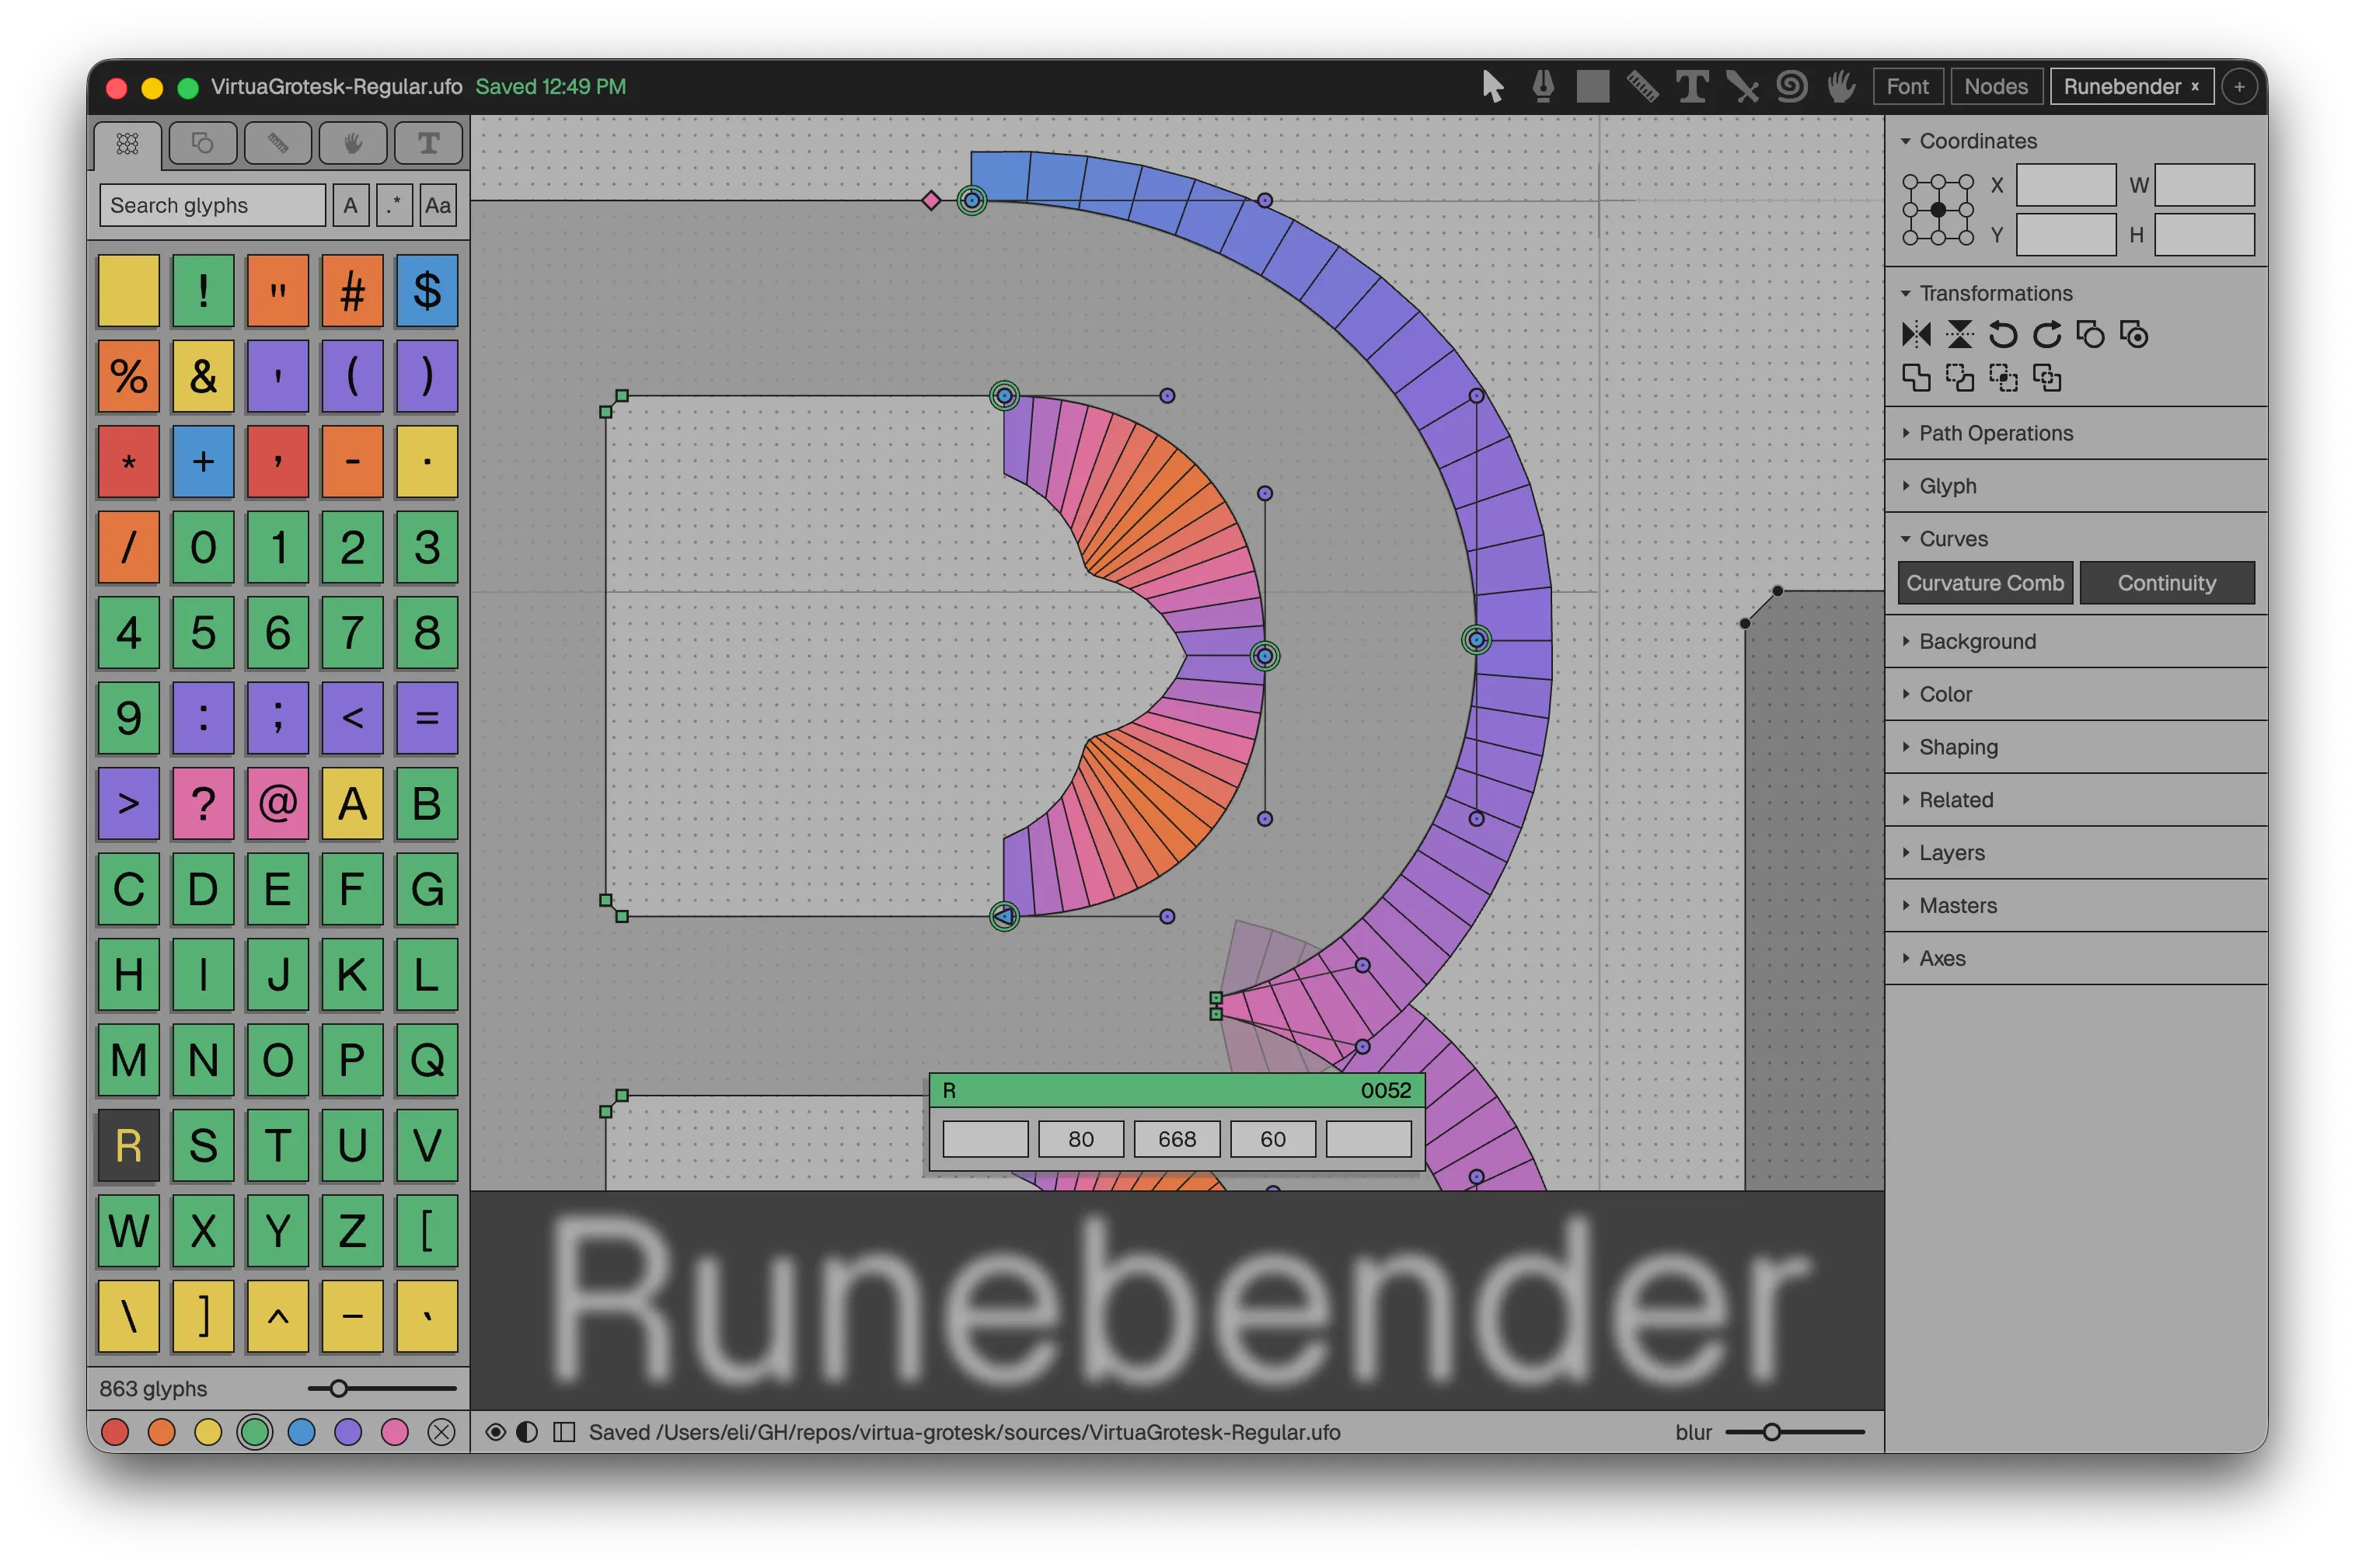This screenshot has width=2355, height=1568.
Task: Select the spiral tool
Action: pyautogui.click(x=1791, y=87)
